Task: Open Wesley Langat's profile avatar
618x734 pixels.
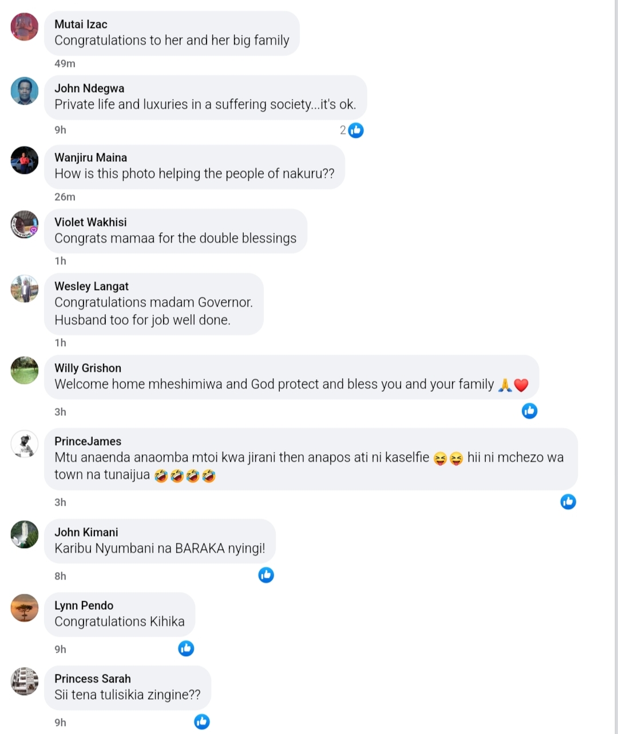Action: [x=25, y=289]
